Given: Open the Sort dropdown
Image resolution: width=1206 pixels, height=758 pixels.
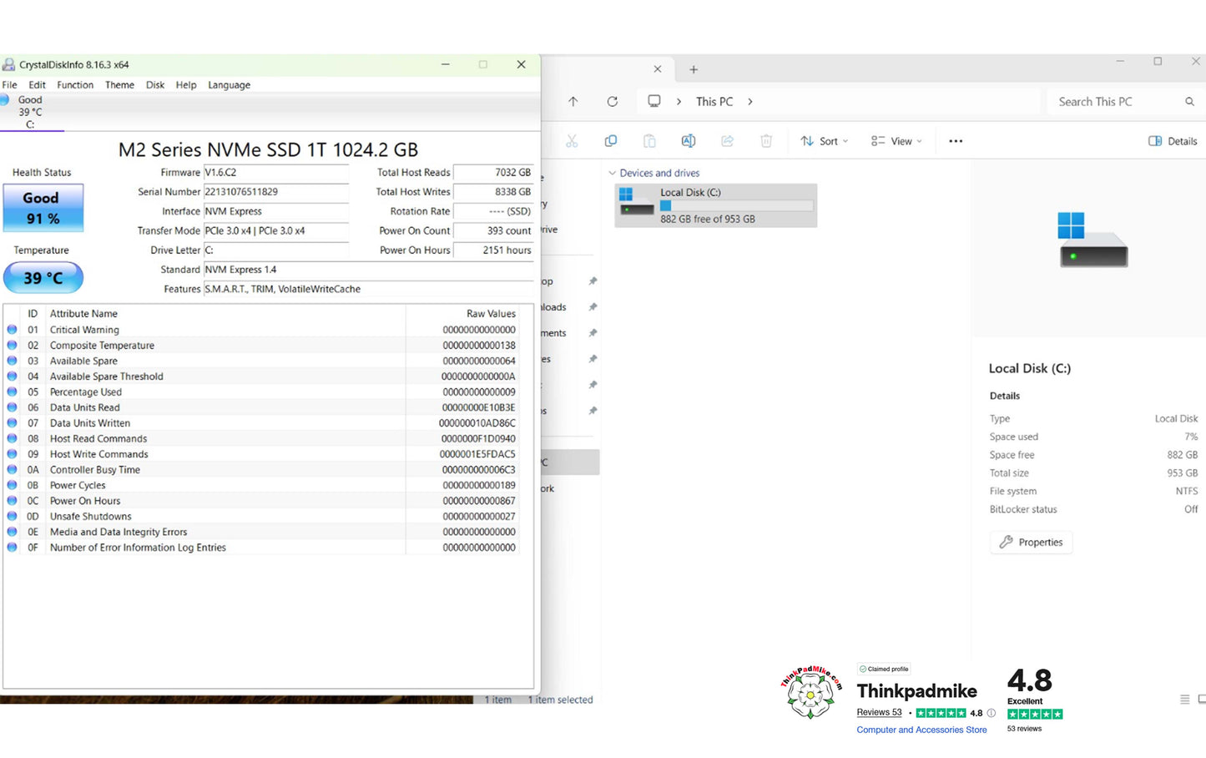Looking at the screenshot, I should pyautogui.click(x=824, y=141).
